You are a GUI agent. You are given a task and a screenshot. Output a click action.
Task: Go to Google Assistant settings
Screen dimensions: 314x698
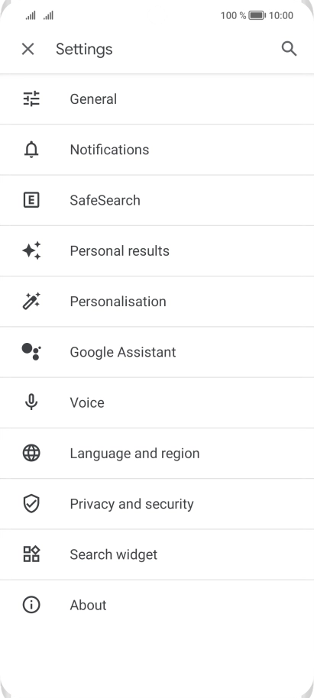157,351
